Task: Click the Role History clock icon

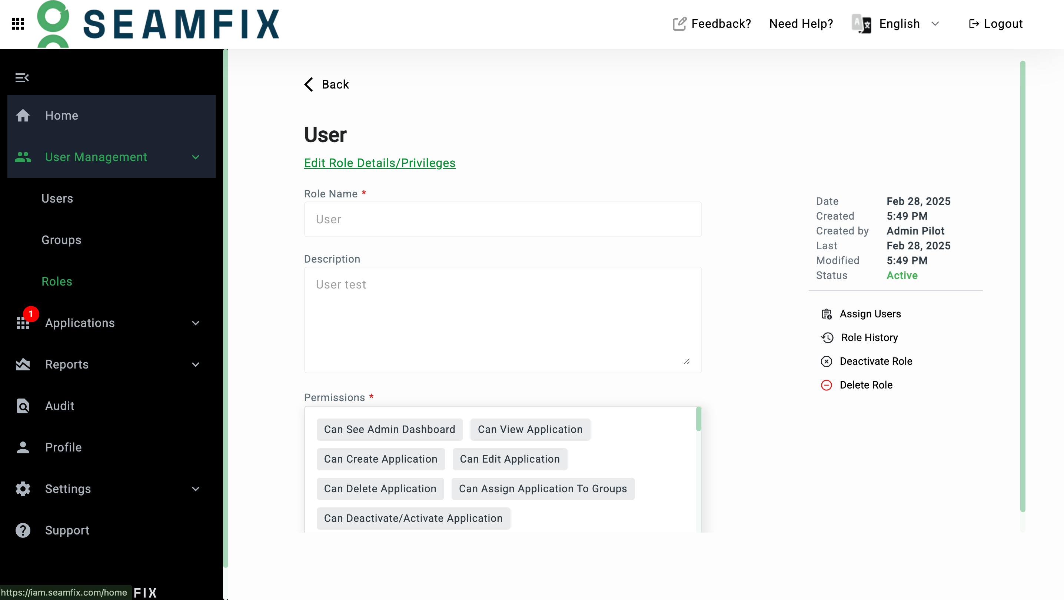Action: (x=827, y=338)
